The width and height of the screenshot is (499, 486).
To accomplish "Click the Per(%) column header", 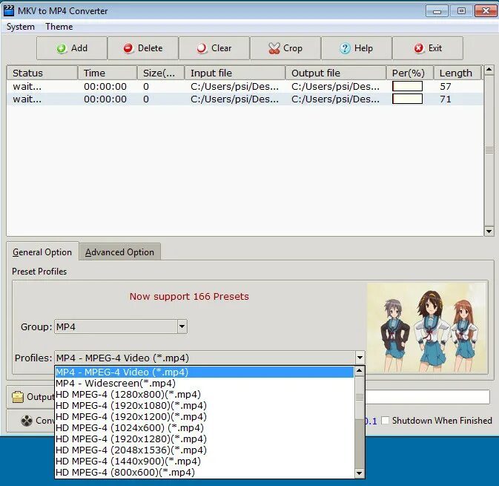I will tap(410, 73).
